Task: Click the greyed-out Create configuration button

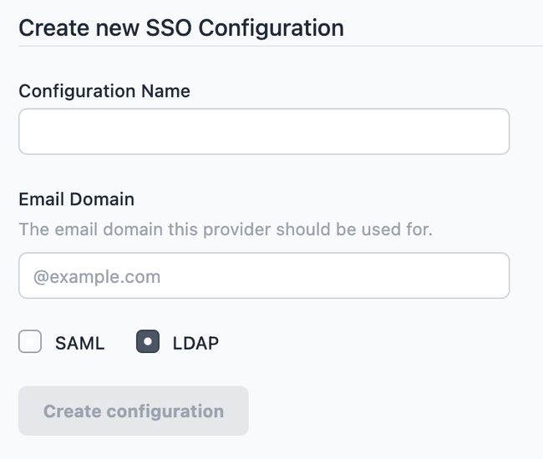Action: [x=134, y=411]
